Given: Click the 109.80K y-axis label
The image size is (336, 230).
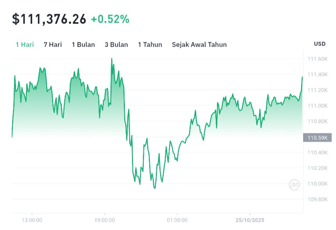Looking at the screenshot, I should coord(317,199).
